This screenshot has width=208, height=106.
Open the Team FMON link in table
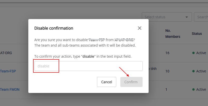[10, 89]
